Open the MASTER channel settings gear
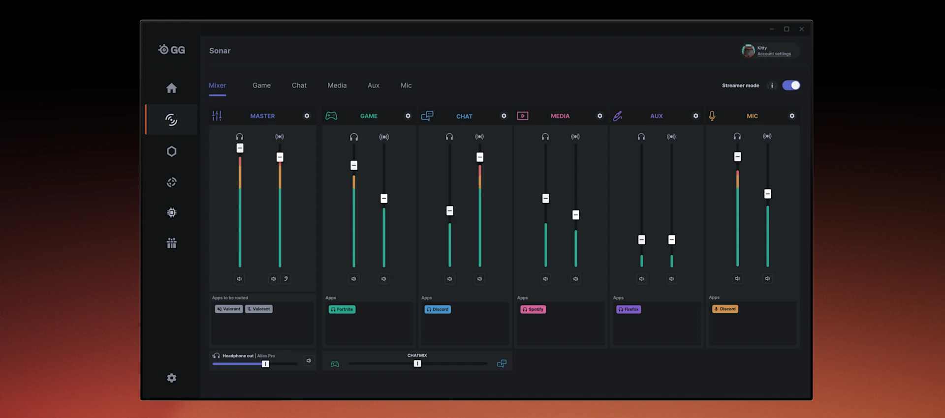Screen dimensions: 945x418 pyautogui.click(x=307, y=116)
